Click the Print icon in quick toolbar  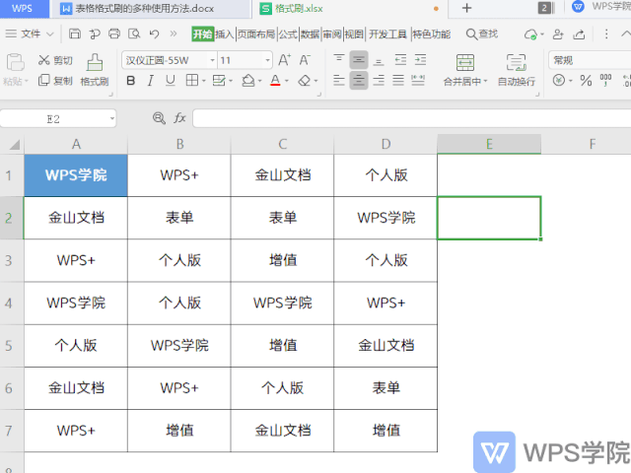click(114, 34)
